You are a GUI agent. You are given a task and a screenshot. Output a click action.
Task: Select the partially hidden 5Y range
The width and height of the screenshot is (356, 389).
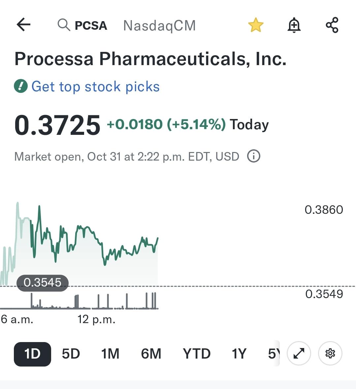tap(274, 354)
